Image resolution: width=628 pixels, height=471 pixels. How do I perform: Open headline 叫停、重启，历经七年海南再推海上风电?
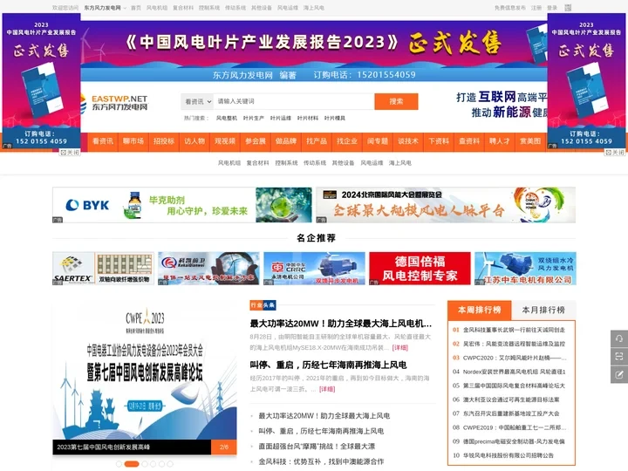pyautogui.click(x=329, y=365)
